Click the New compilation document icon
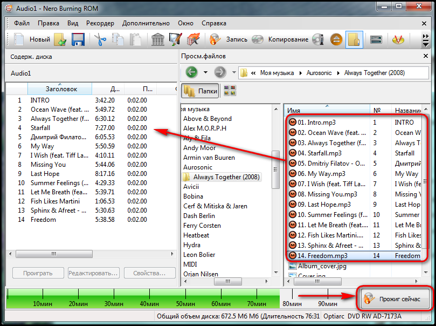The image size is (436, 326). [19, 39]
